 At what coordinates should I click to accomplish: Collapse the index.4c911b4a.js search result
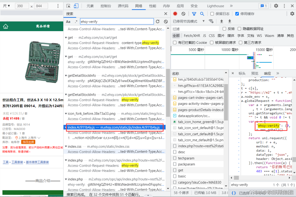66,127
